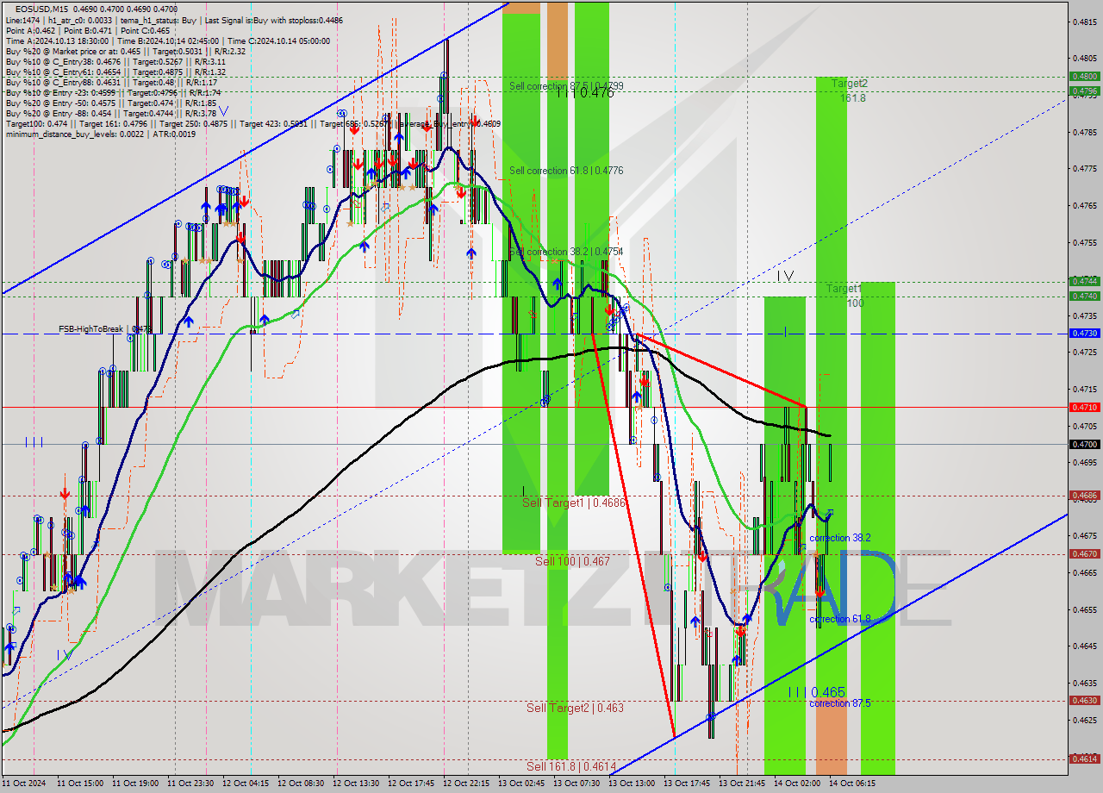1103x793 pixels.
Task: Click the '12 Oct 13:30' time axis label
Action: (357, 784)
